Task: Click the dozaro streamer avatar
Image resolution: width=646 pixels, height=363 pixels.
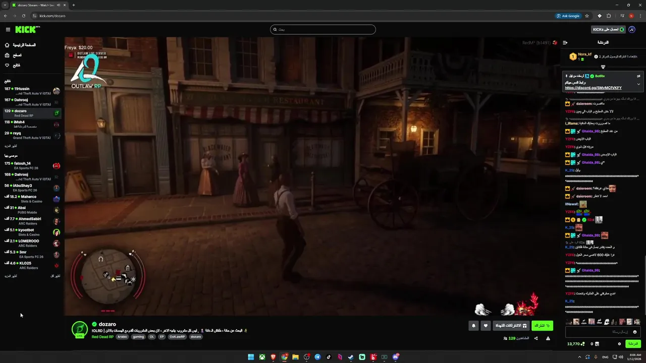Action: tap(80, 329)
